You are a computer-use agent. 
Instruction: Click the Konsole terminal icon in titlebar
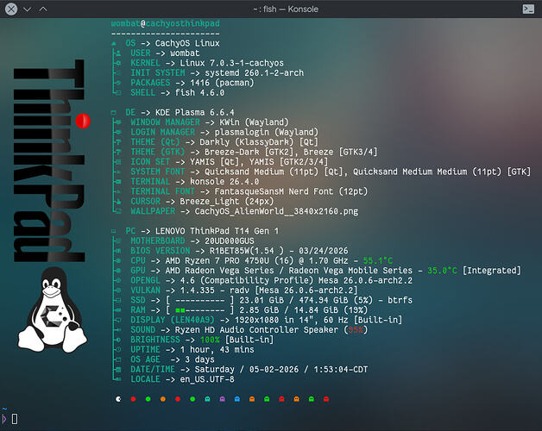[528, 9]
